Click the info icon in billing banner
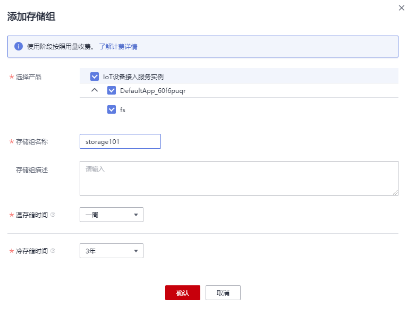 tap(19, 46)
